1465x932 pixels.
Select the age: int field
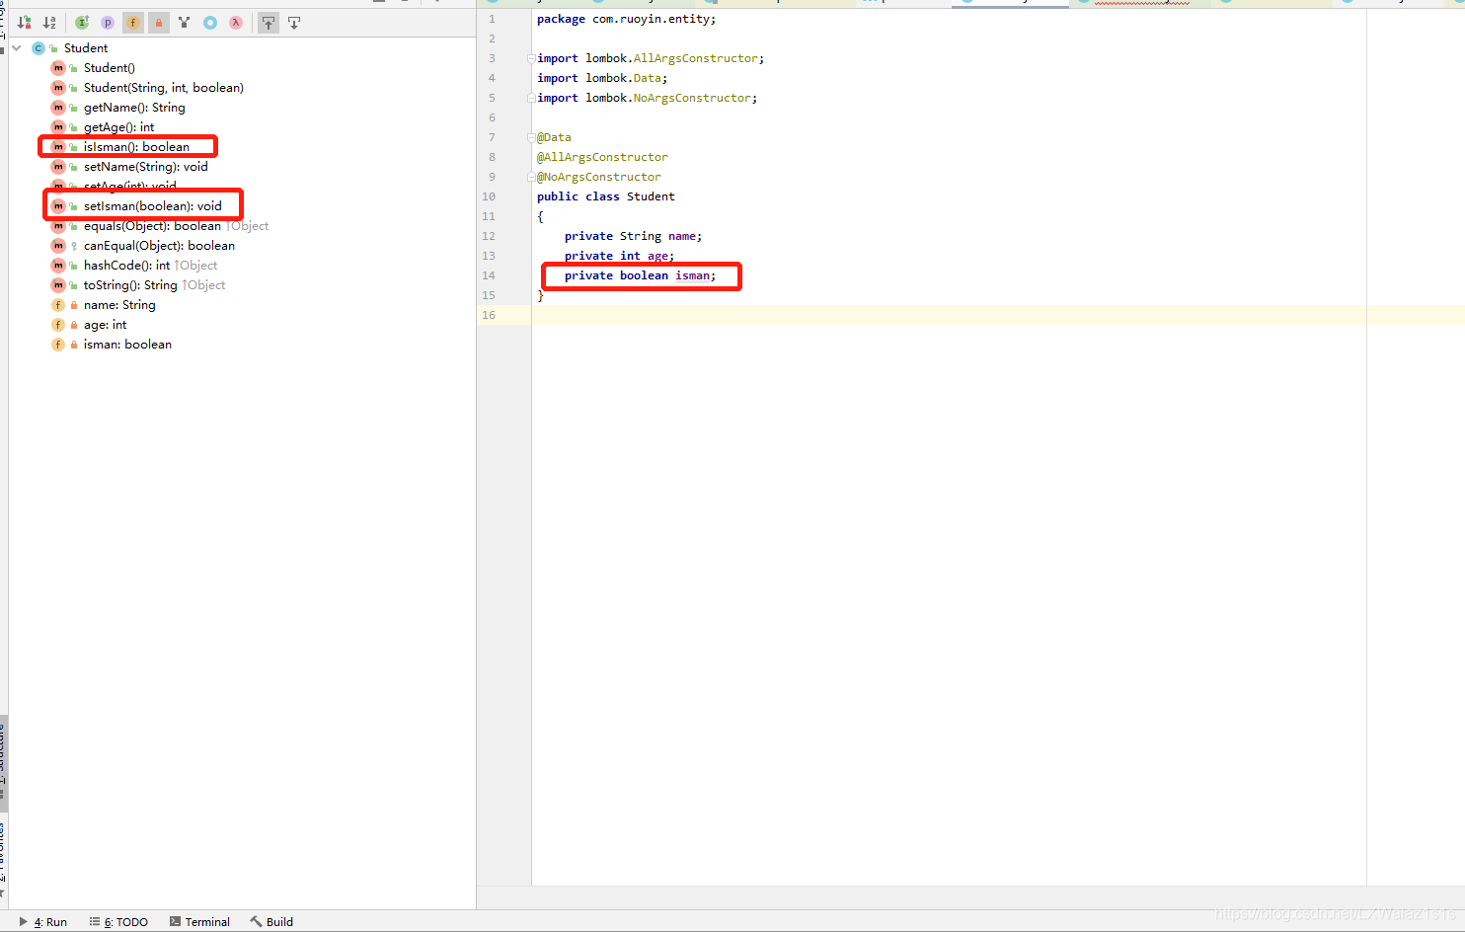(105, 325)
